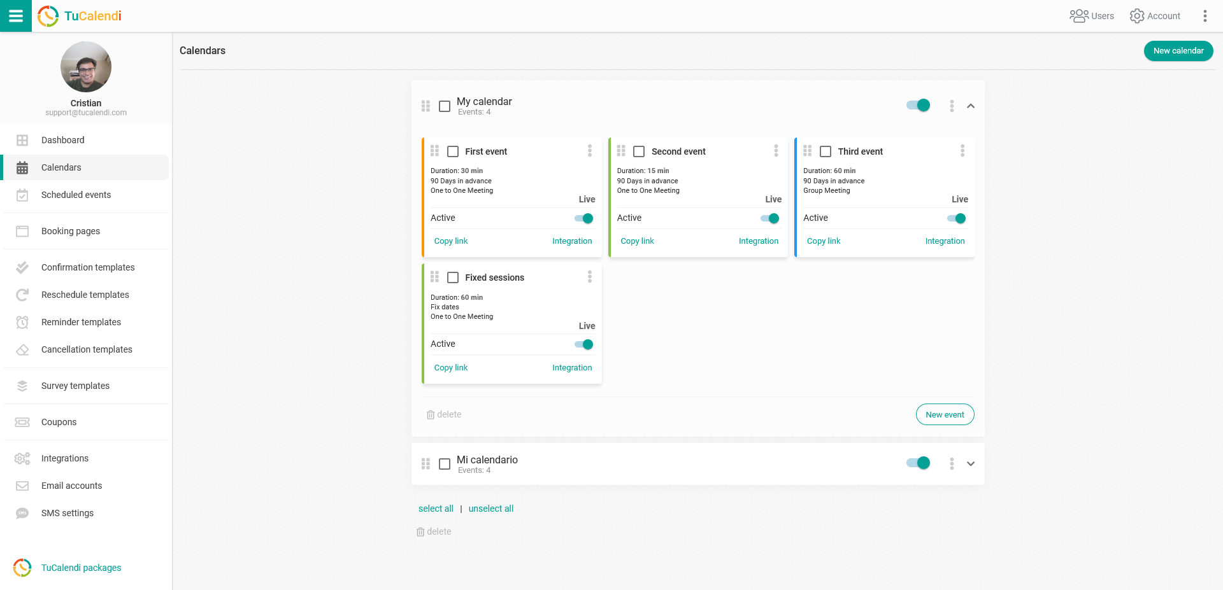Collapse My calendar section

971,106
